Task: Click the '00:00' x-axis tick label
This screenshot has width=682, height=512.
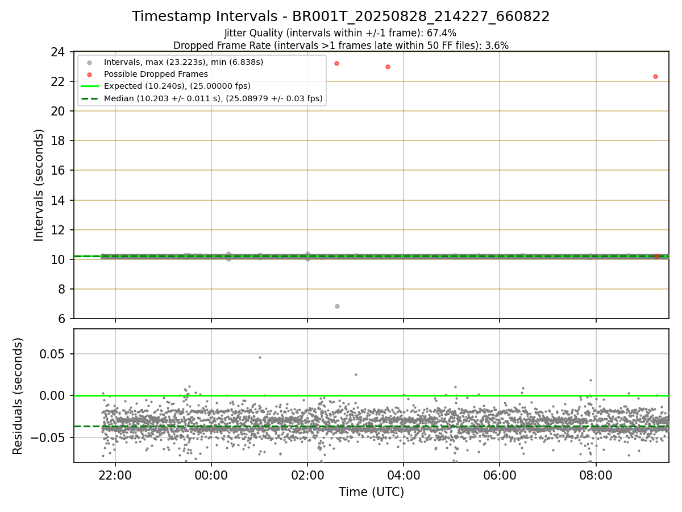Action: [x=211, y=476]
